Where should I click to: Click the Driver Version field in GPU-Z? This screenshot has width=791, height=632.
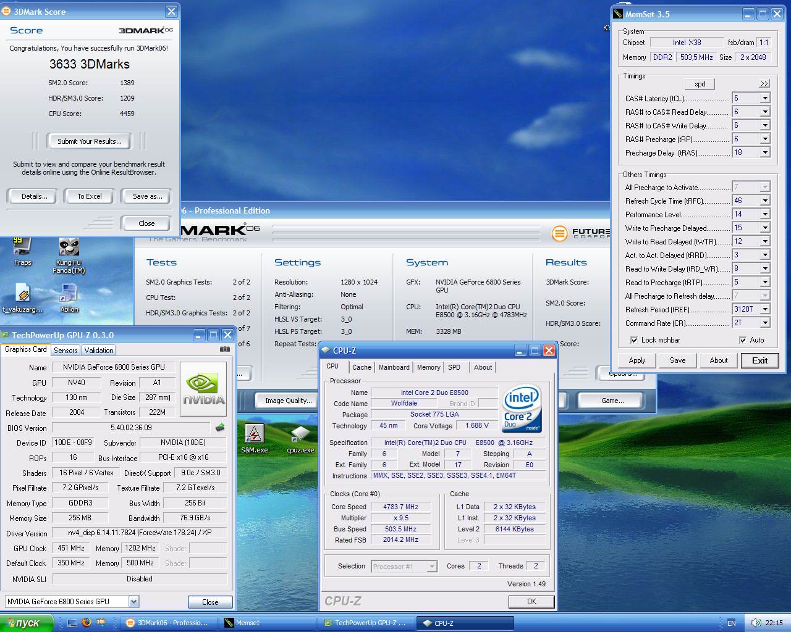140,533
